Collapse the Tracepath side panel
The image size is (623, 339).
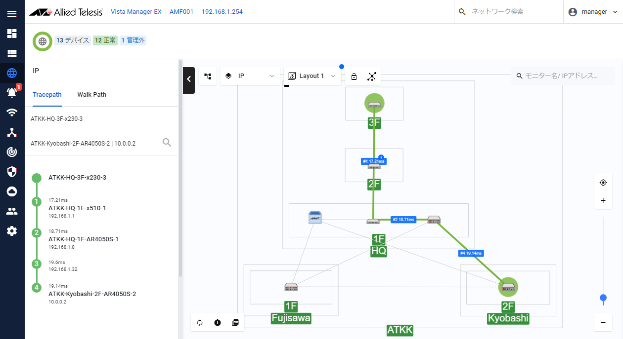pyautogui.click(x=189, y=79)
